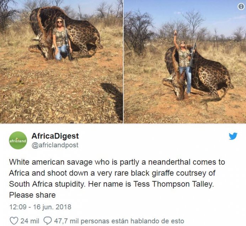Like the tweet with the heart icon
The width and height of the screenshot is (246, 226).
pyautogui.click(x=14, y=221)
